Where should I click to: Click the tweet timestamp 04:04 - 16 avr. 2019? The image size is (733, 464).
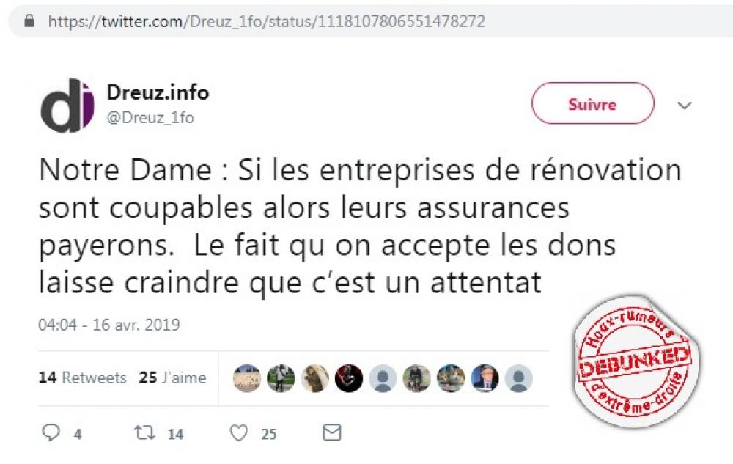109,325
